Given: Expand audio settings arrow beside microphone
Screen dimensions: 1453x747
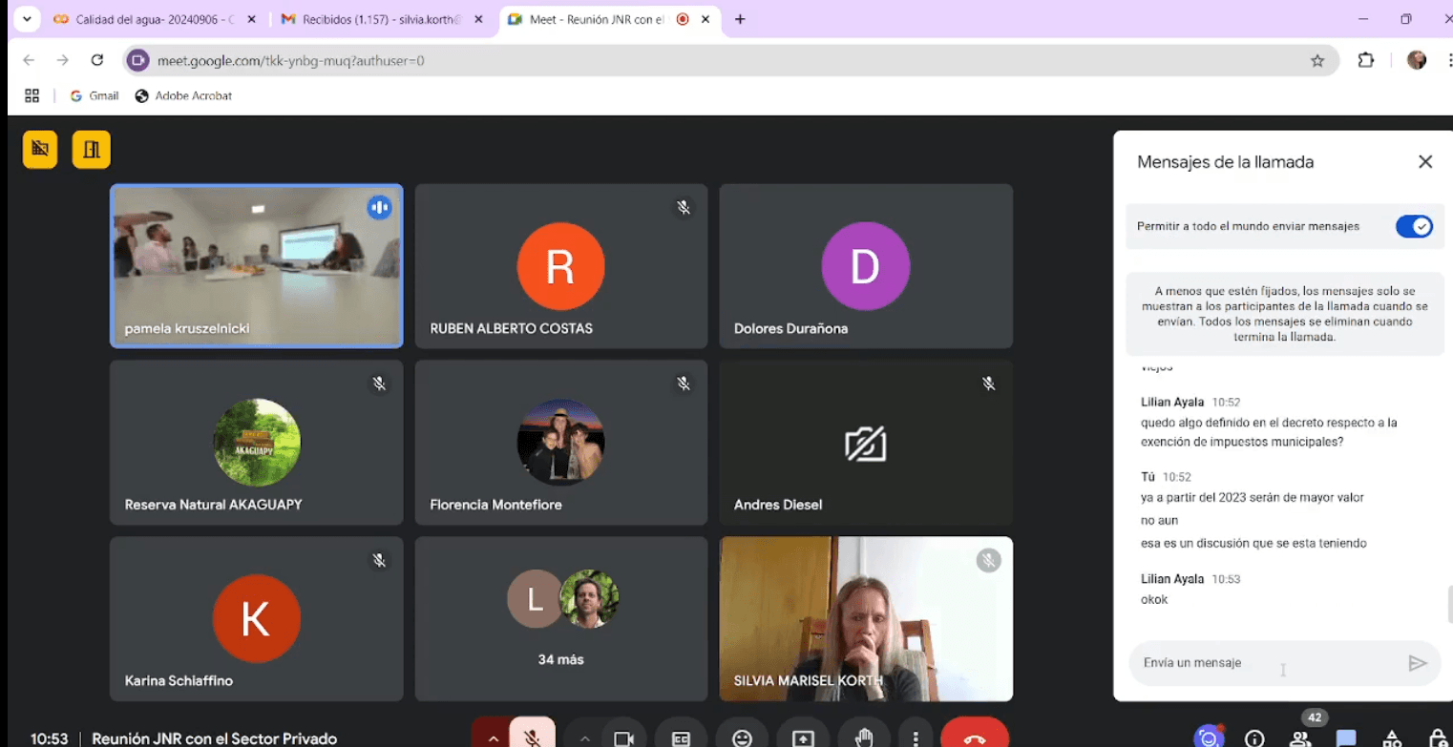Looking at the screenshot, I should pos(493,737).
